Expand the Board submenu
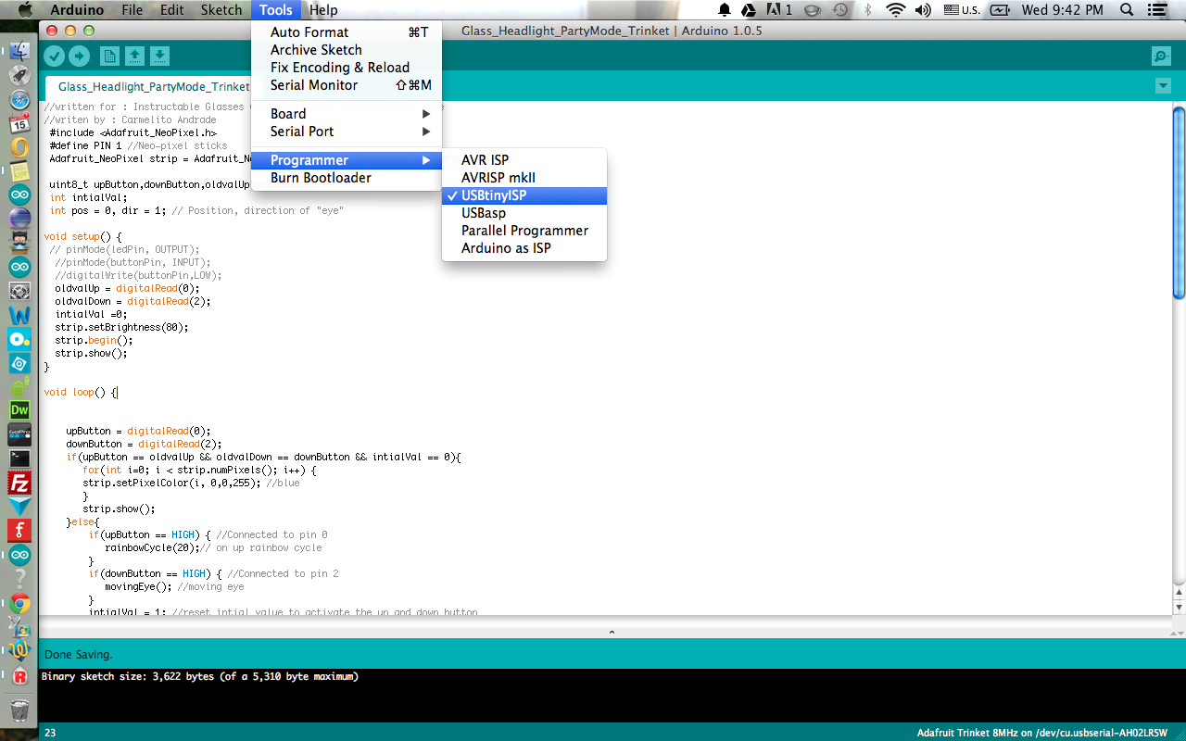 tap(347, 114)
